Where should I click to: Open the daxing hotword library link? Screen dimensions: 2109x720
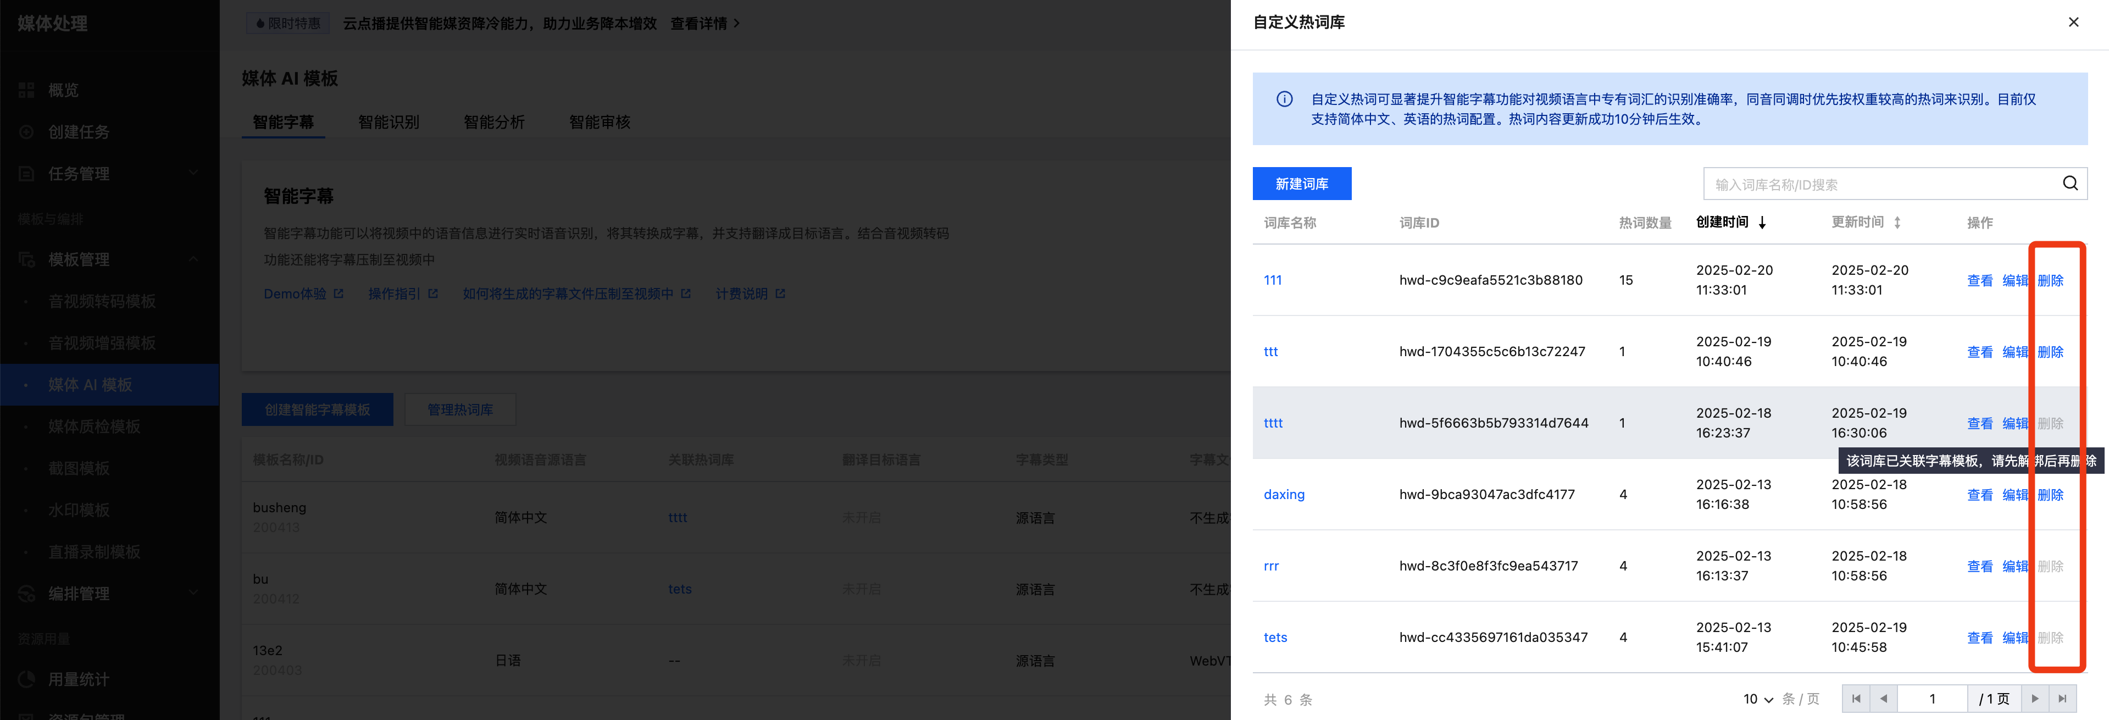point(1284,494)
